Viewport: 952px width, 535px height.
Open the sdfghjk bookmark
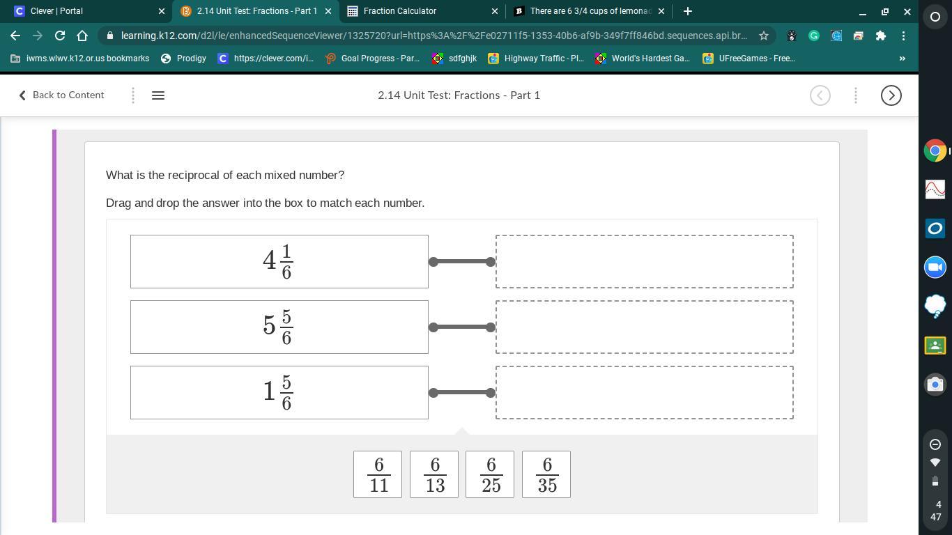click(x=454, y=59)
